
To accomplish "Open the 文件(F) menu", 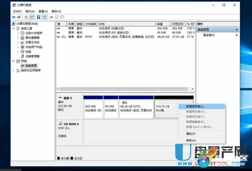I will click(17, 11).
